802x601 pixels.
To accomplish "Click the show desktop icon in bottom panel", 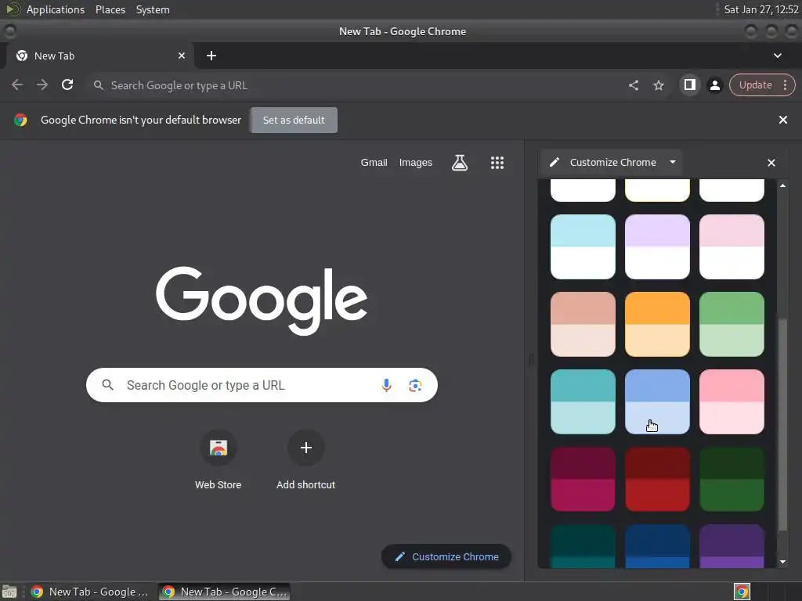I will (x=9, y=592).
